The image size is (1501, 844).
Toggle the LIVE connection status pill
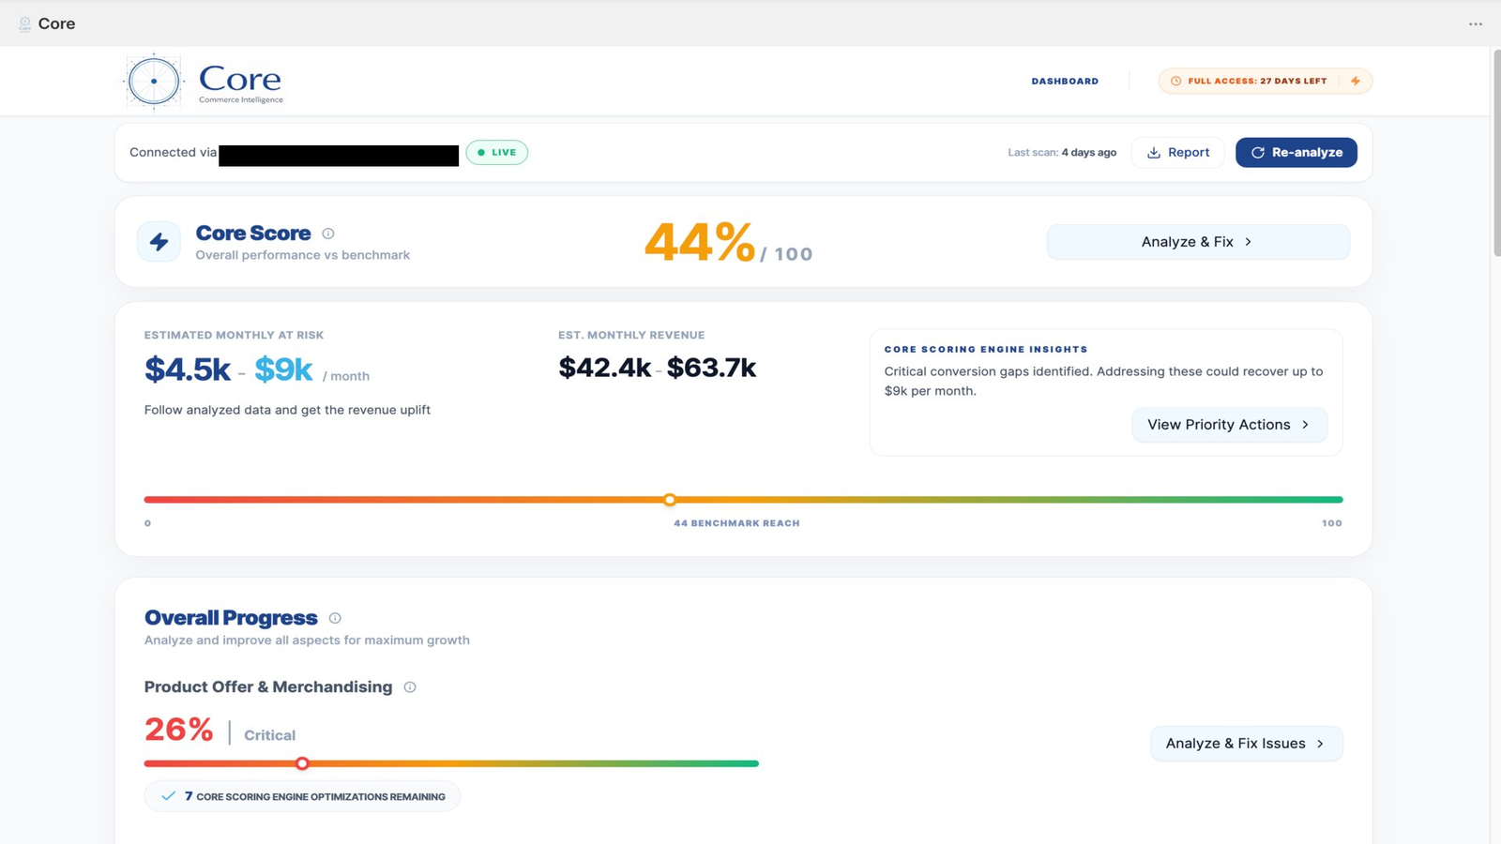(497, 152)
